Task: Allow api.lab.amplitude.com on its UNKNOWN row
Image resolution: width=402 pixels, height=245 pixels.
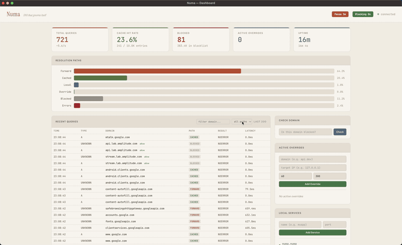Action: tap(142, 144)
